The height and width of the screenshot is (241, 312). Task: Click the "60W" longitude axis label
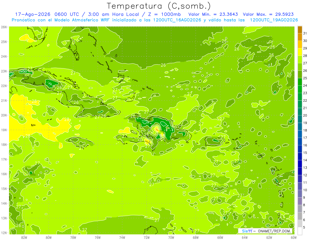point(294,237)
